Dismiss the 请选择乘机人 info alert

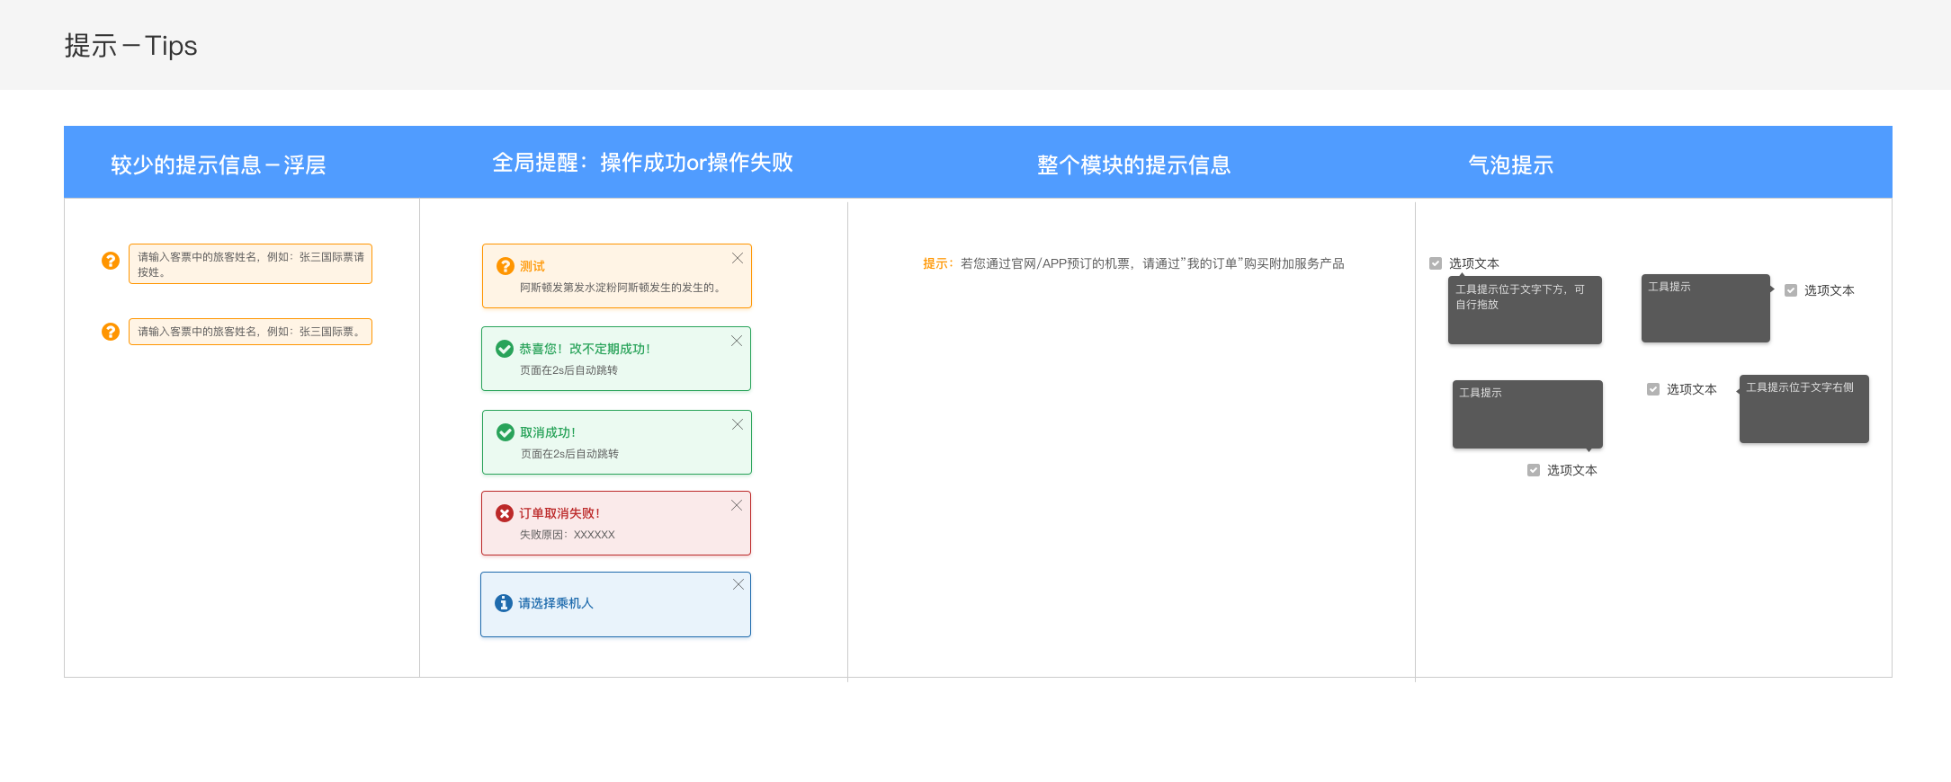[738, 584]
